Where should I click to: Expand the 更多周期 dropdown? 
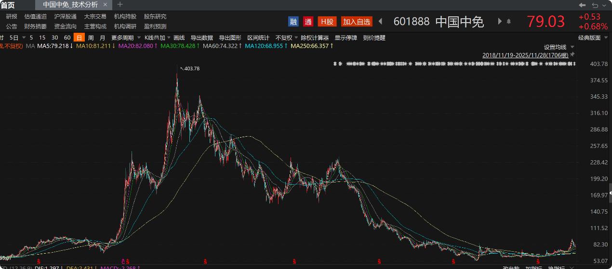point(126,38)
